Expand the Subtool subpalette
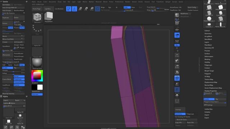The height and width of the screenshot is (129, 230). pyautogui.click(x=207, y=30)
